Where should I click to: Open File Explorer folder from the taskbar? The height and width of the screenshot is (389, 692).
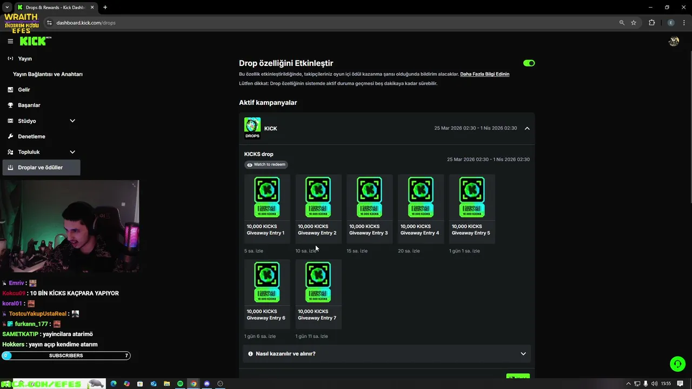167,384
